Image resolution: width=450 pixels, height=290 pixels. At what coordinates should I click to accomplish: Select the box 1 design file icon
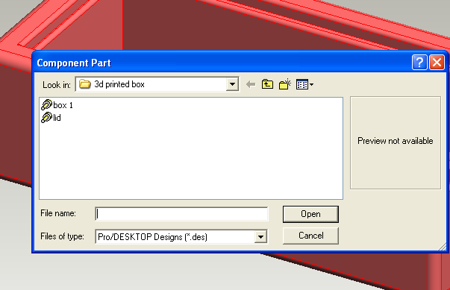[x=46, y=105]
